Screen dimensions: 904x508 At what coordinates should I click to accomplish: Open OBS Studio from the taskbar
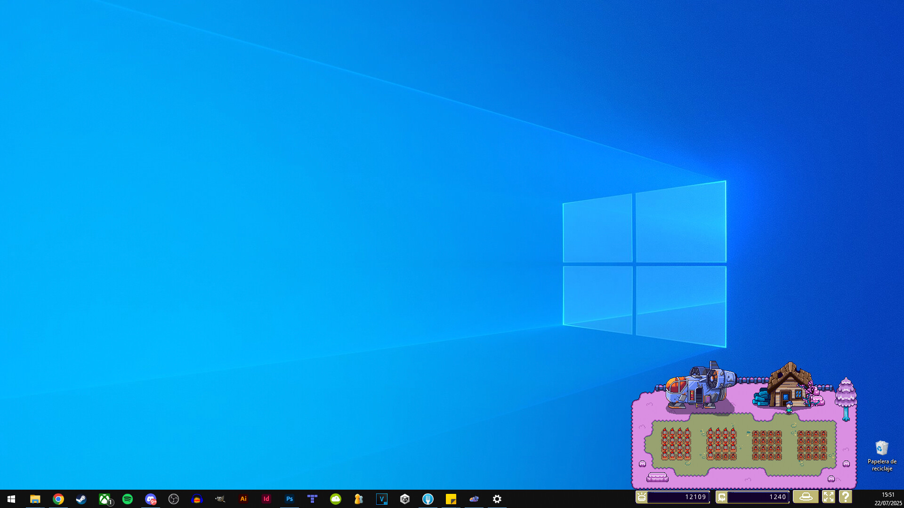pyautogui.click(x=174, y=499)
